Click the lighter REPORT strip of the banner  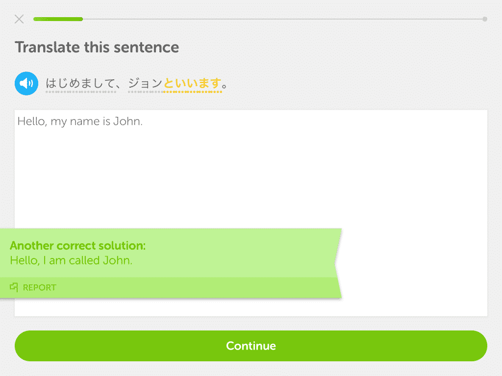pyautogui.click(x=170, y=287)
